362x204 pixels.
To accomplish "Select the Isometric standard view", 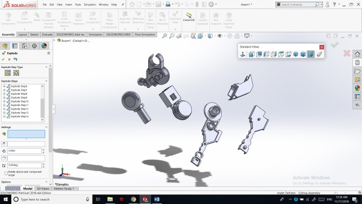I will pos(296,54).
